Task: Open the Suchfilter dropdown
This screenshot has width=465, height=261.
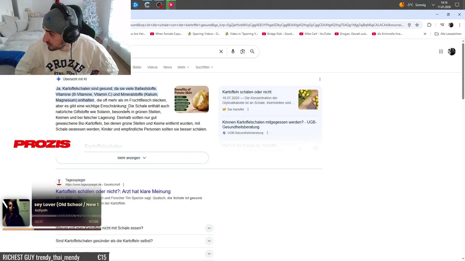Action: pyautogui.click(x=204, y=67)
